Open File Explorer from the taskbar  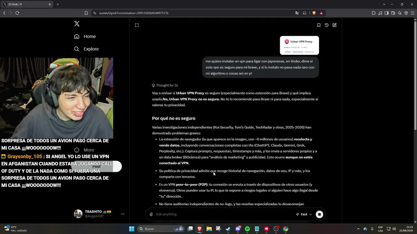209,229
